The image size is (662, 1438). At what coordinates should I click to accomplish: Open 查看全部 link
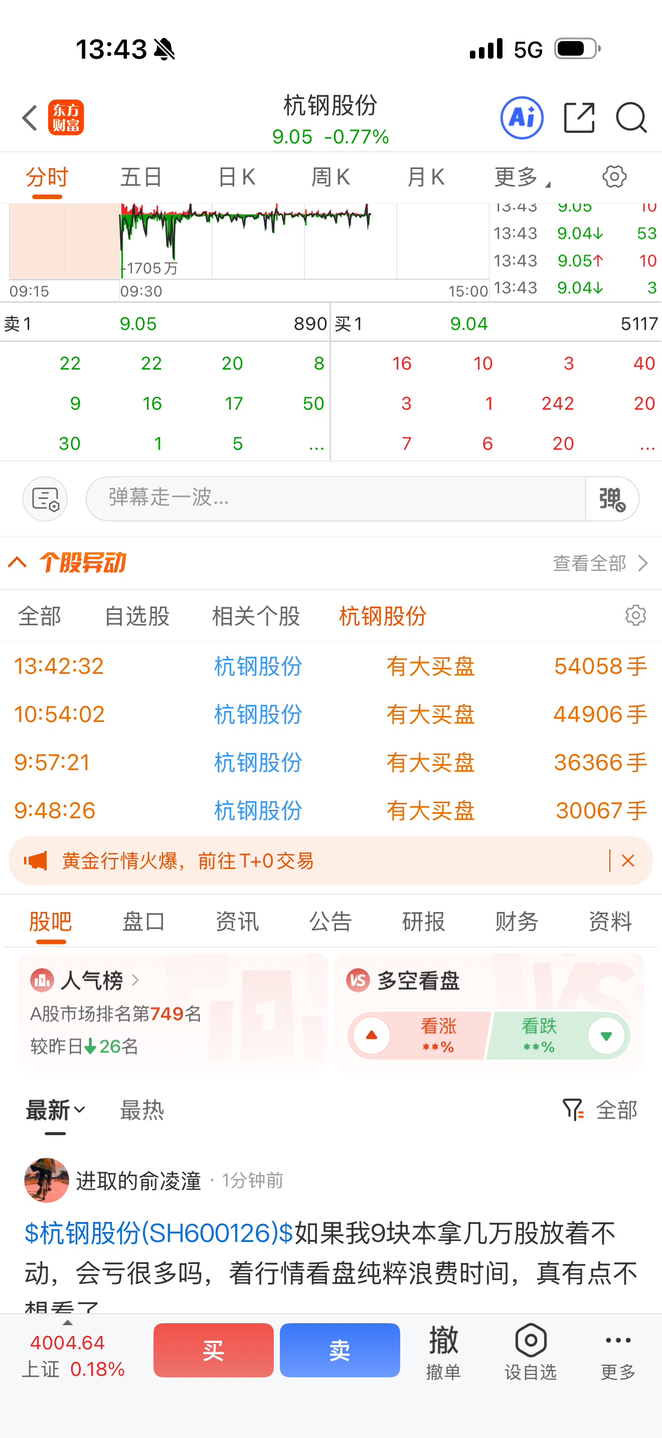coord(600,563)
